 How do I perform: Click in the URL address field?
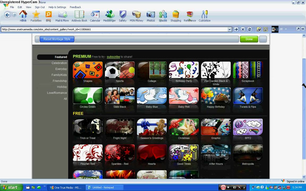(x=114, y=29)
